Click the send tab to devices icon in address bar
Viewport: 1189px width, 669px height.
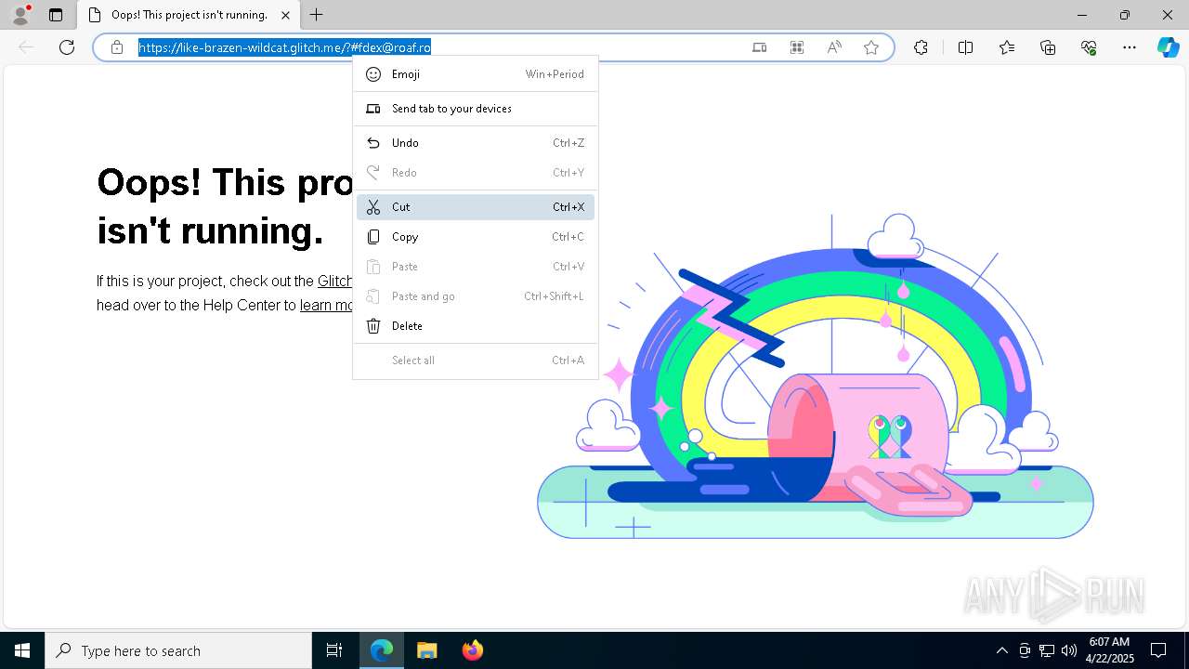click(760, 47)
